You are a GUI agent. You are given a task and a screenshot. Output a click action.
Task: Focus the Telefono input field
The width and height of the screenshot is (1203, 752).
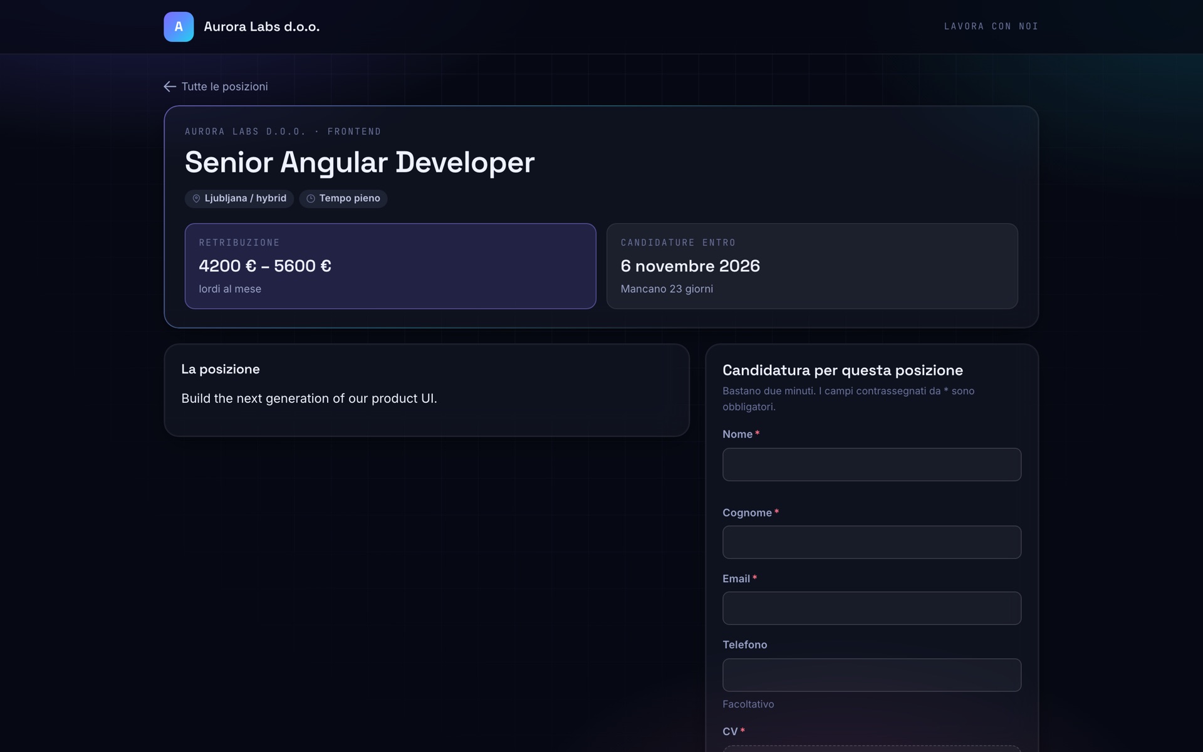pos(872,675)
